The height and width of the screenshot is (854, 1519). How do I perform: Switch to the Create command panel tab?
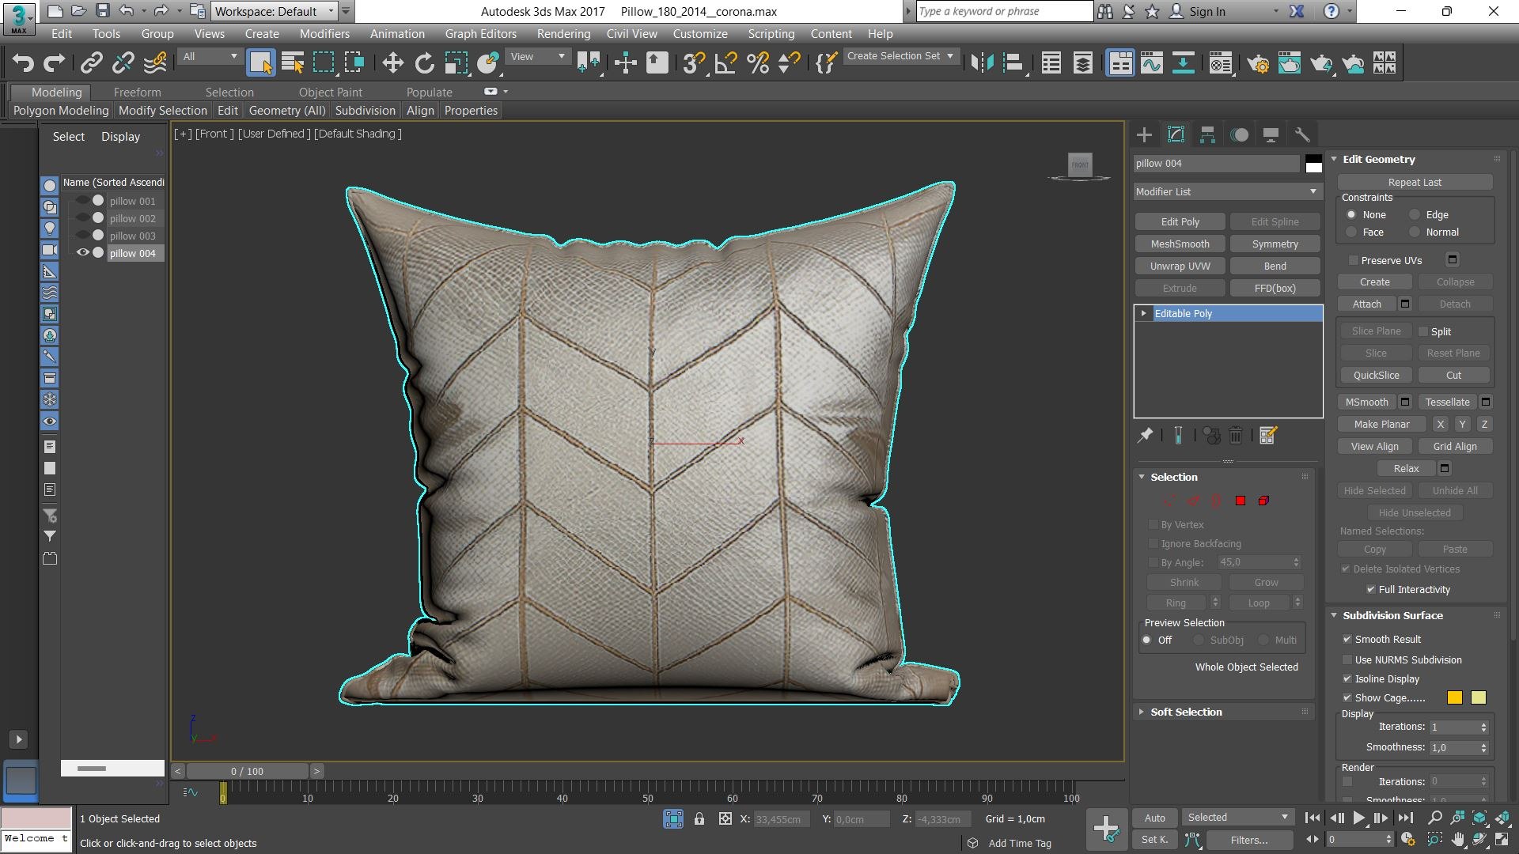pyautogui.click(x=1144, y=134)
